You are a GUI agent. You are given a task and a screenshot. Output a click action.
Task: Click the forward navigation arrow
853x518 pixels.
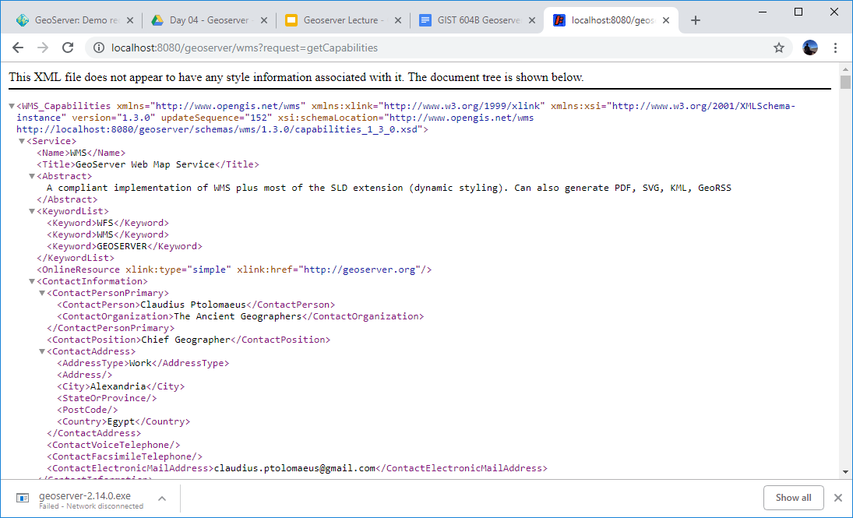[43, 48]
